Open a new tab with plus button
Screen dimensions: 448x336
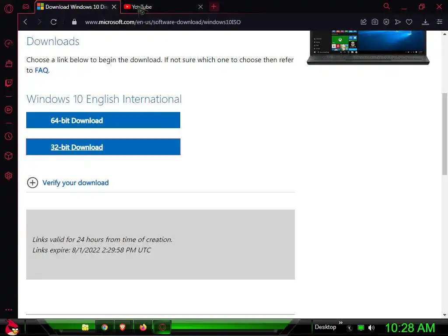click(213, 7)
